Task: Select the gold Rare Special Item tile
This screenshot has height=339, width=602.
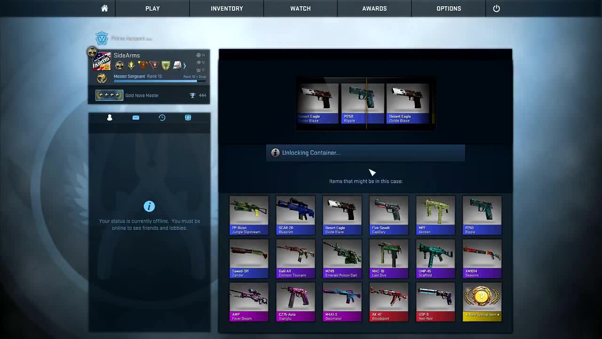Action: (x=482, y=302)
